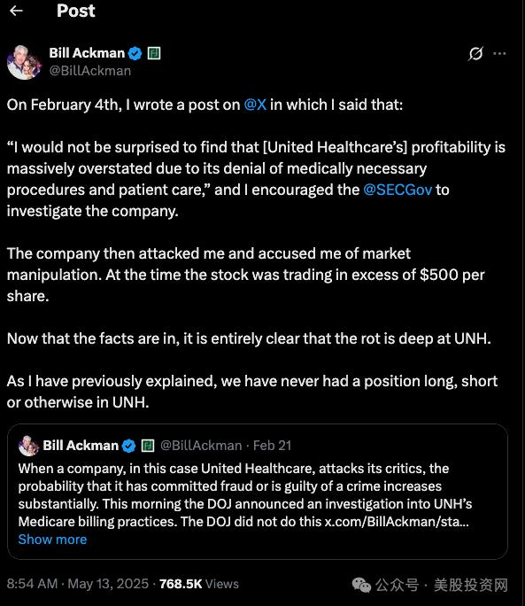Follow the @SECGov mention link
Screen dimensions: 525x606
point(398,190)
